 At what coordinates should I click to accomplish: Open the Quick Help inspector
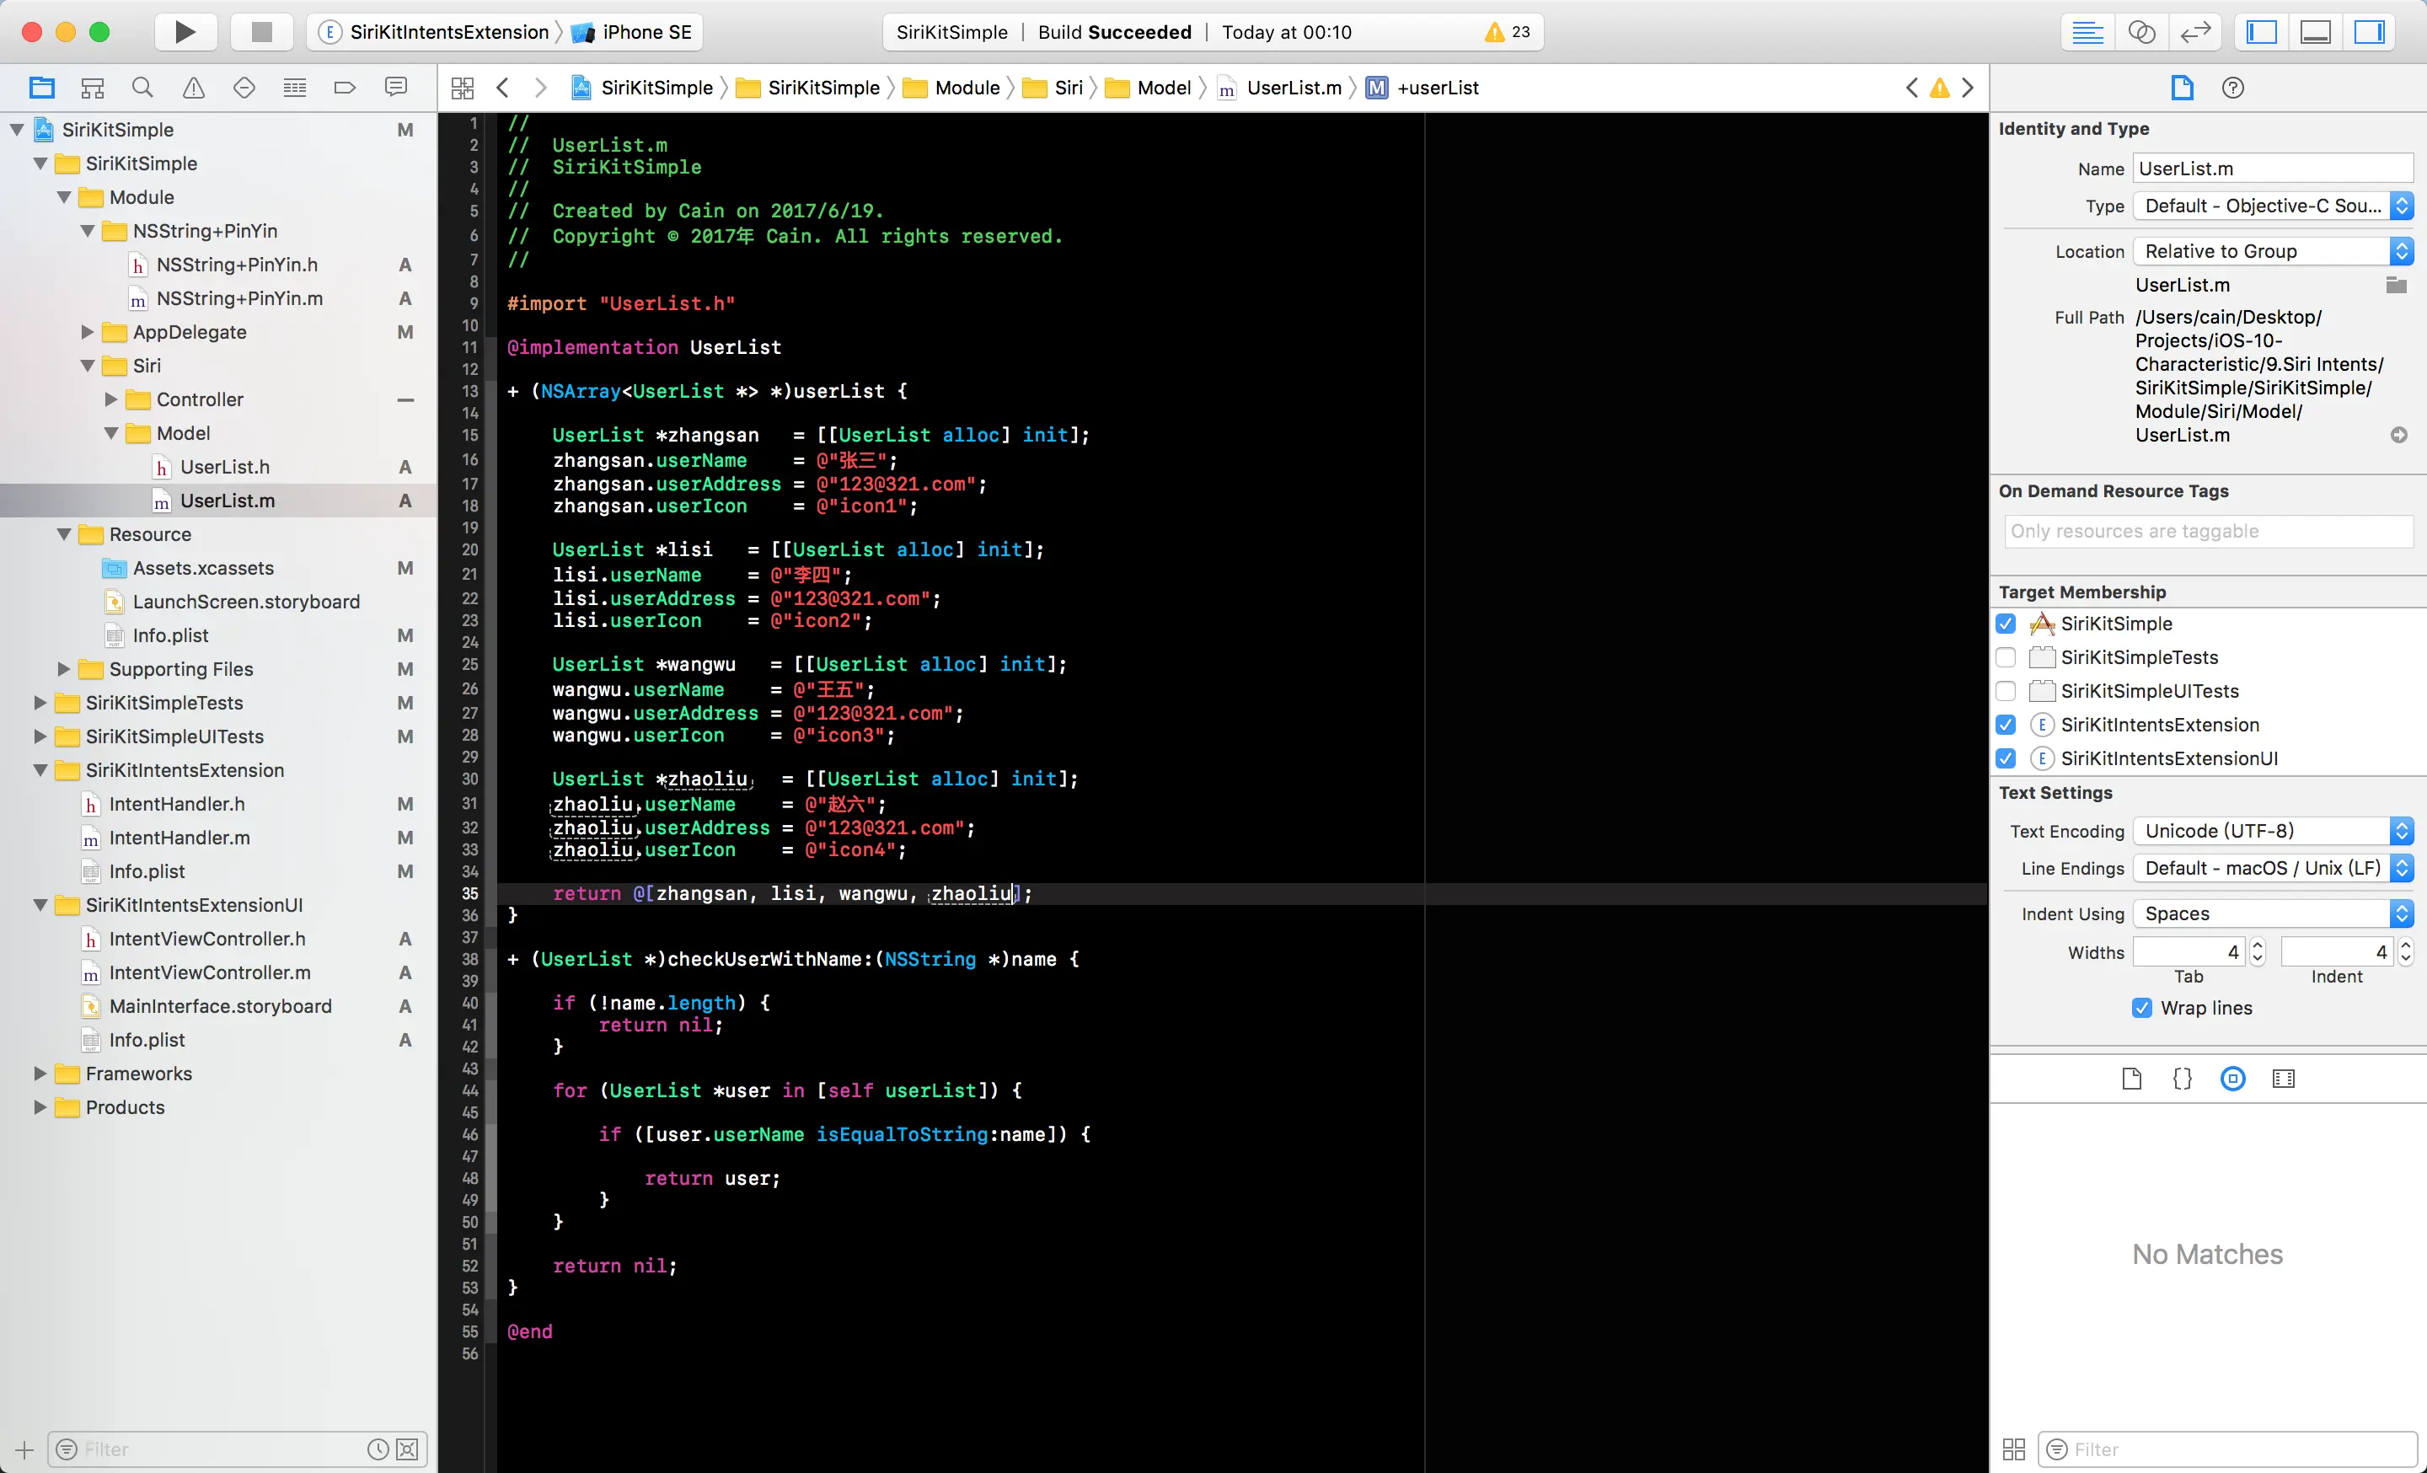click(2233, 88)
